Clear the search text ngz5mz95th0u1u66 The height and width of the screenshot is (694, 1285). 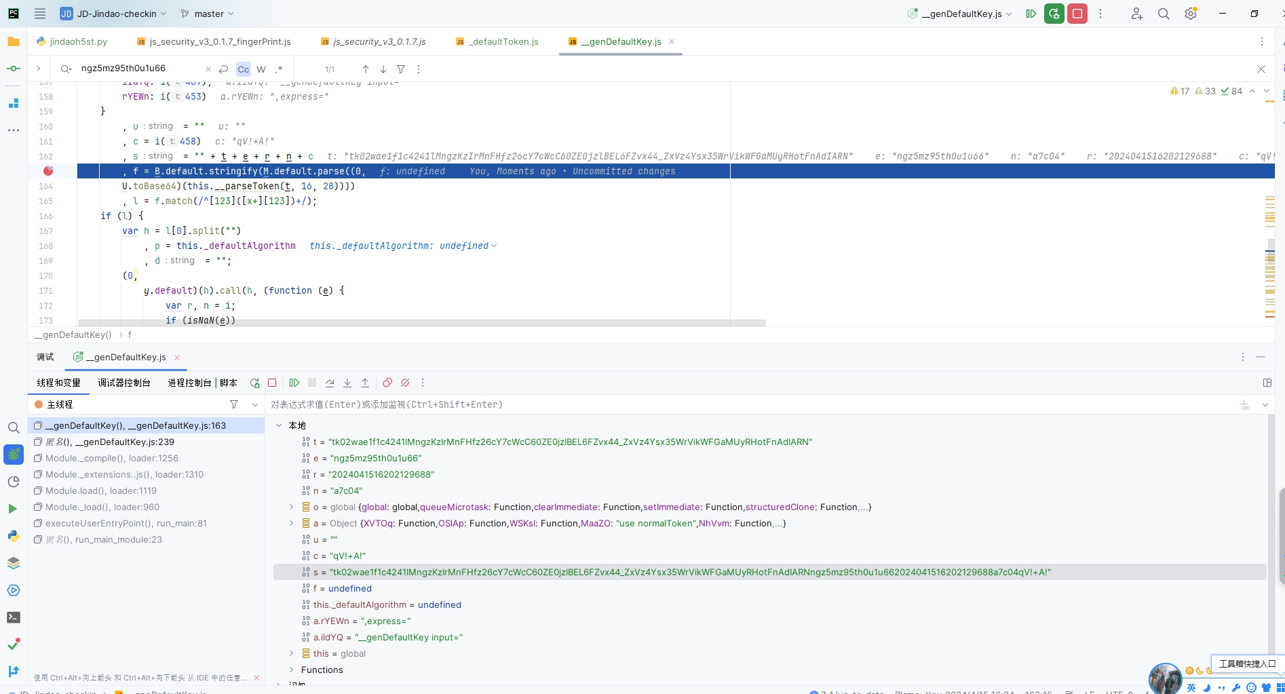pos(208,69)
